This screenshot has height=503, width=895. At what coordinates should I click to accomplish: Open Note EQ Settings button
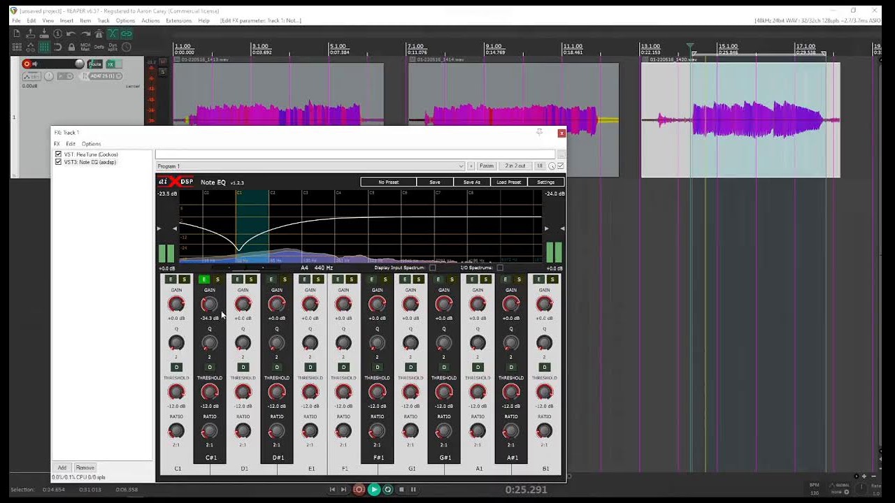click(545, 182)
